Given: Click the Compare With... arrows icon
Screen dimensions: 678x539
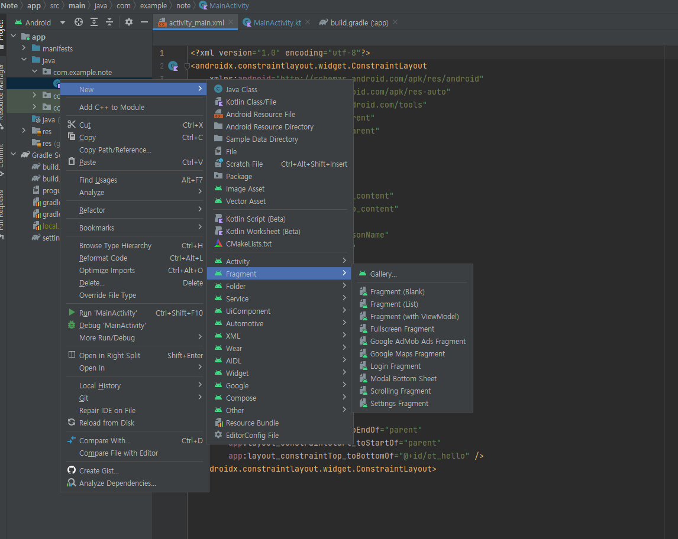Looking at the screenshot, I should coord(72,440).
